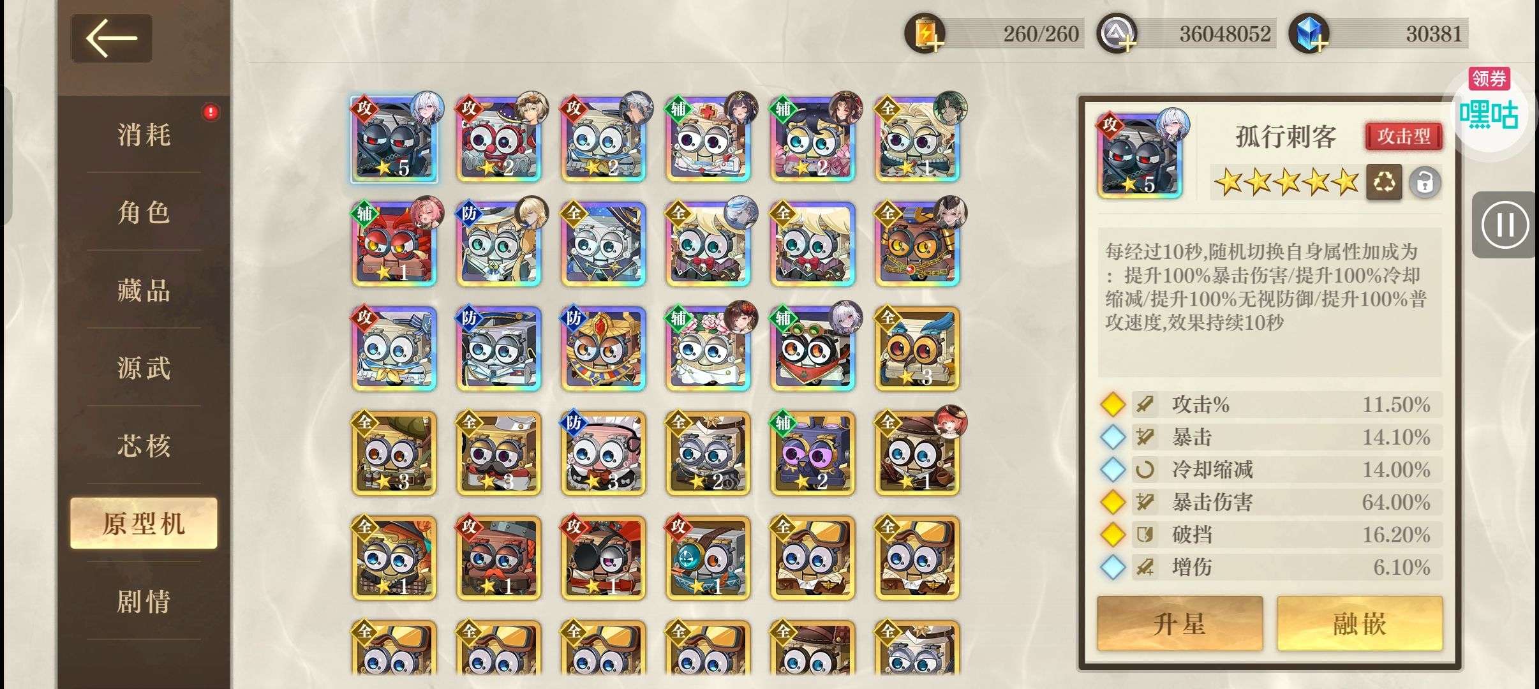Image resolution: width=1539 pixels, height=689 pixels.
Task: Select the eyepatch attack-type prototype
Action: click(x=604, y=558)
